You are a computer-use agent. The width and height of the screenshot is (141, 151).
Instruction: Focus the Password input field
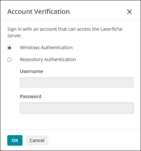(x=77, y=108)
